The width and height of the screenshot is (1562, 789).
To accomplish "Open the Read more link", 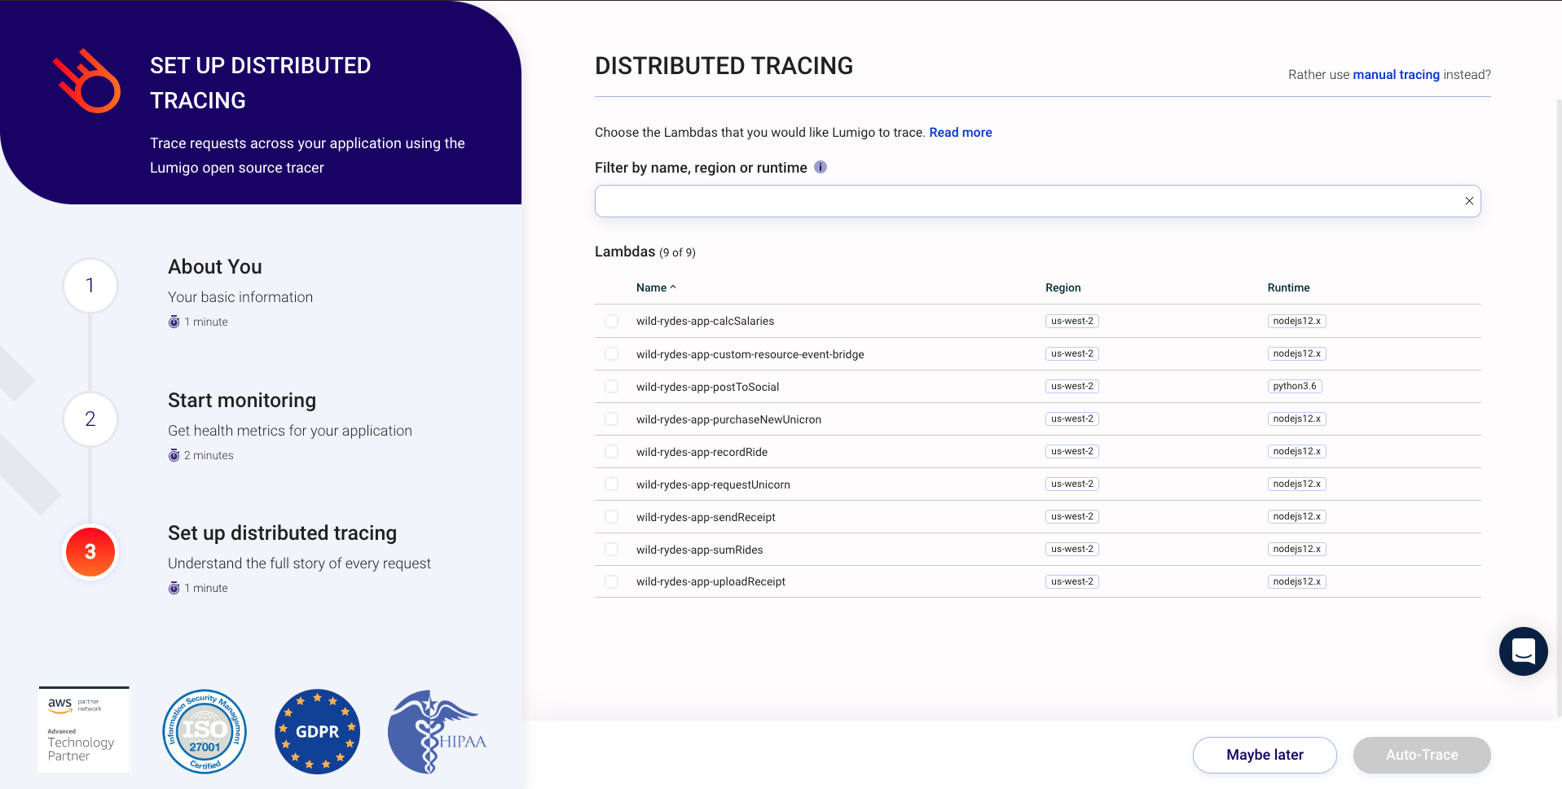I will (x=961, y=133).
